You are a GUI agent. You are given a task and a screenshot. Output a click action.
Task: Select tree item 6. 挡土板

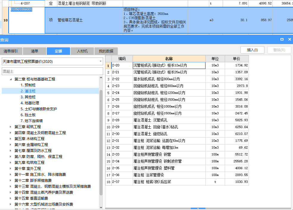pyautogui.click(x=28, y=115)
